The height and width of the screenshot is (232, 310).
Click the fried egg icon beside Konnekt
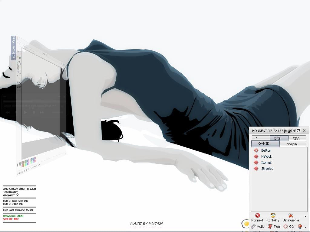(x=245, y=224)
